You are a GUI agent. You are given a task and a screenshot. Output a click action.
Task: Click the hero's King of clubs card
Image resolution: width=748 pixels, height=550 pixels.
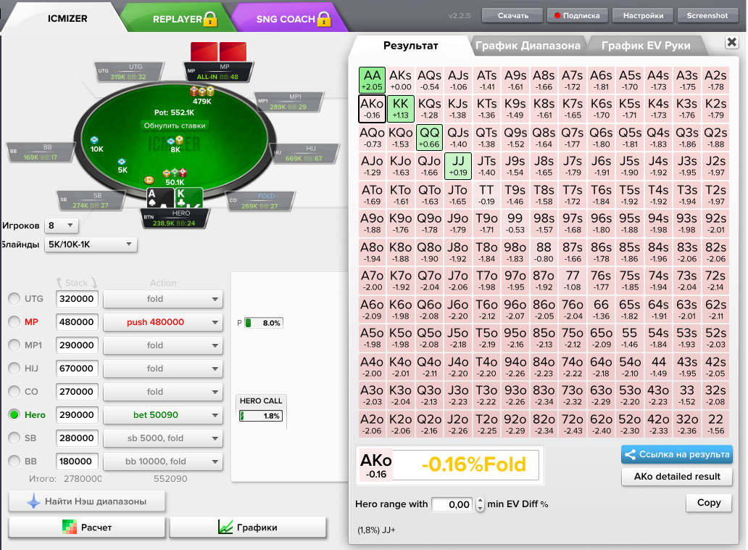tap(189, 197)
